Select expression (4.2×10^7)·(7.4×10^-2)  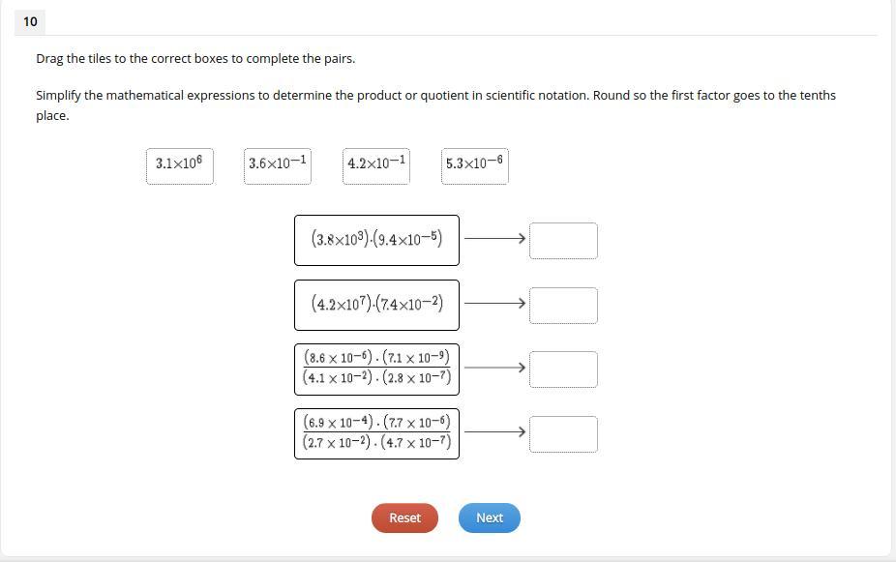click(376, 305)
